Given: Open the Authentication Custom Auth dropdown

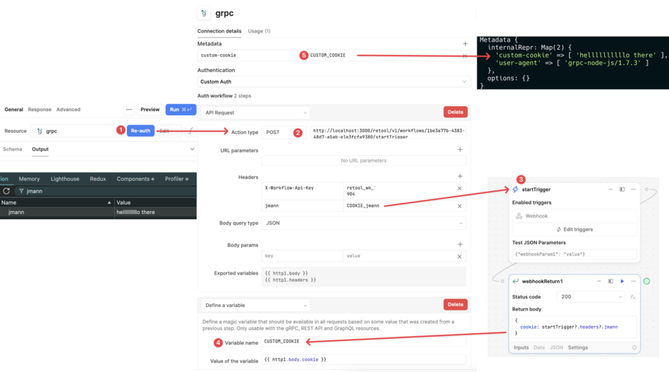Looking at the screenshot, I should coord(333,81).
